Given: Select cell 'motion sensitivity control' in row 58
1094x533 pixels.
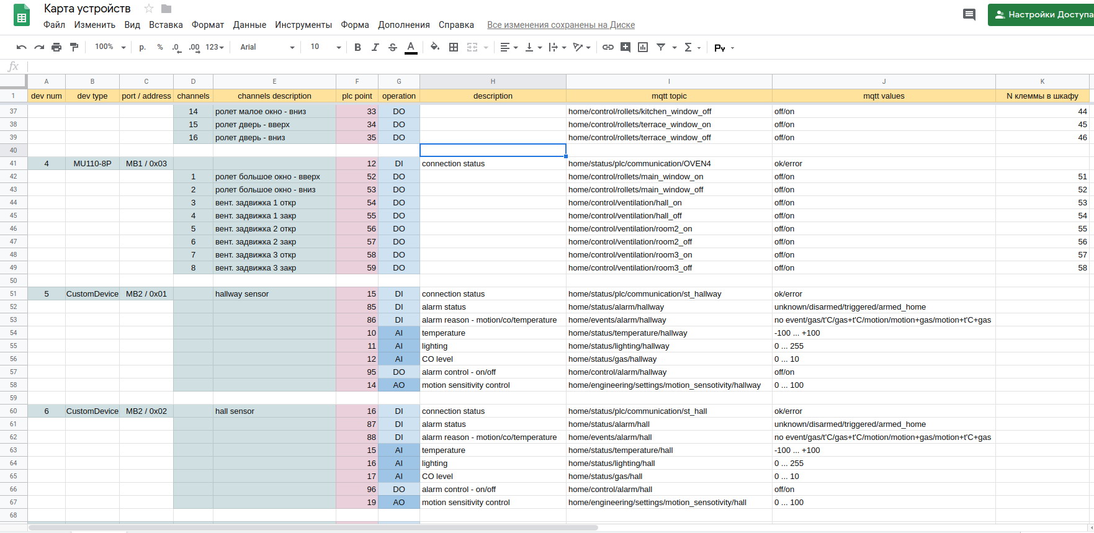Looking at the screenshot, I should (493, 385).
